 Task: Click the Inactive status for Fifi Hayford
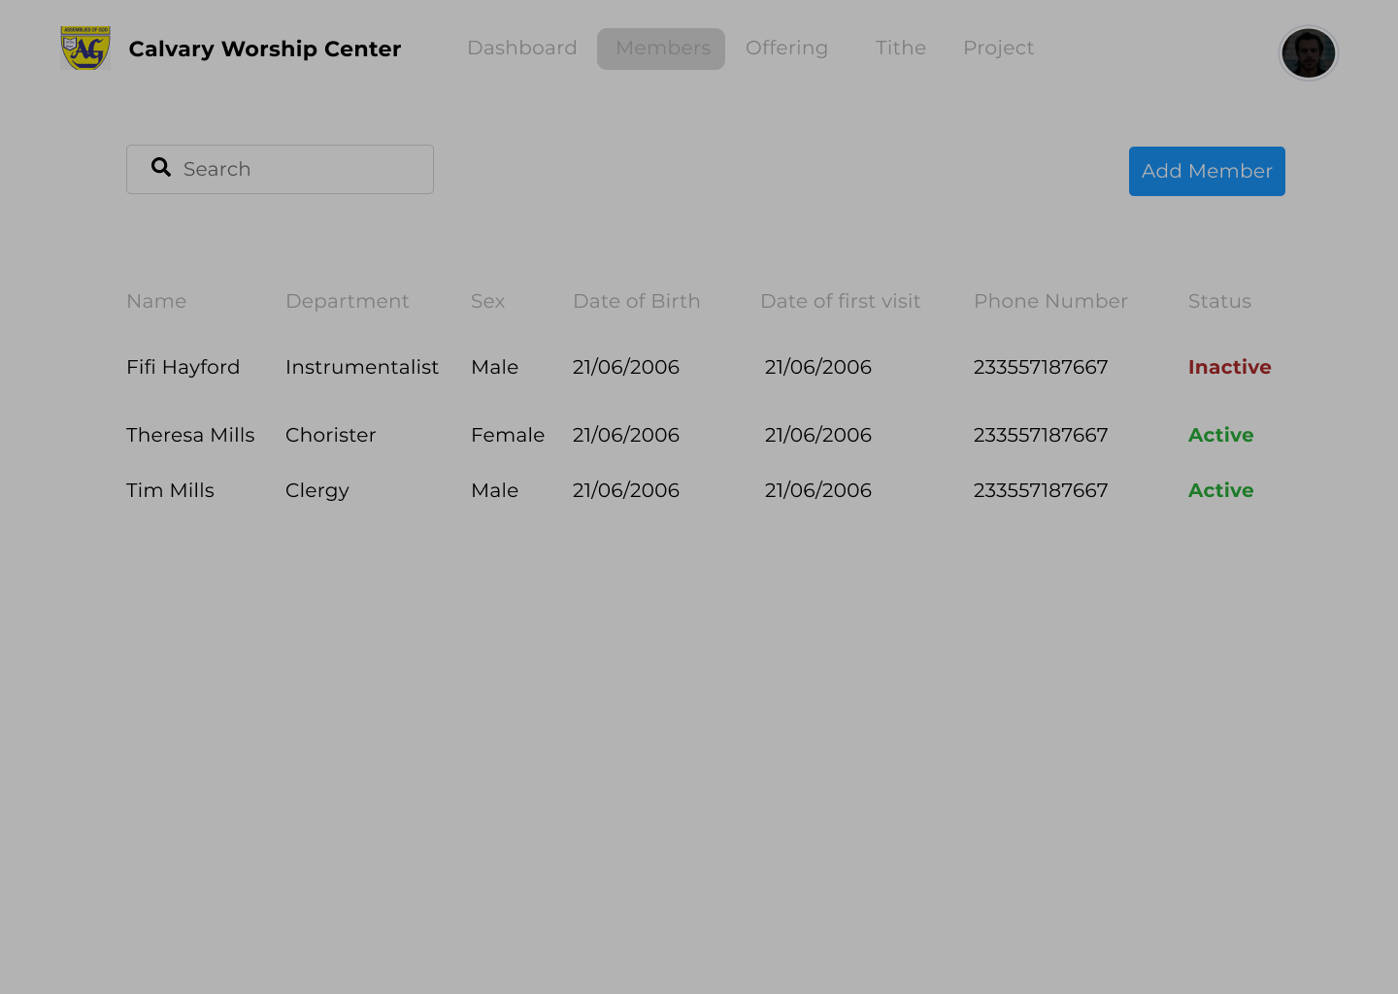point(1229,367)
